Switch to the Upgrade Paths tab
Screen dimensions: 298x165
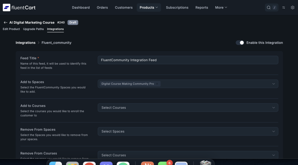click(33, 29)
